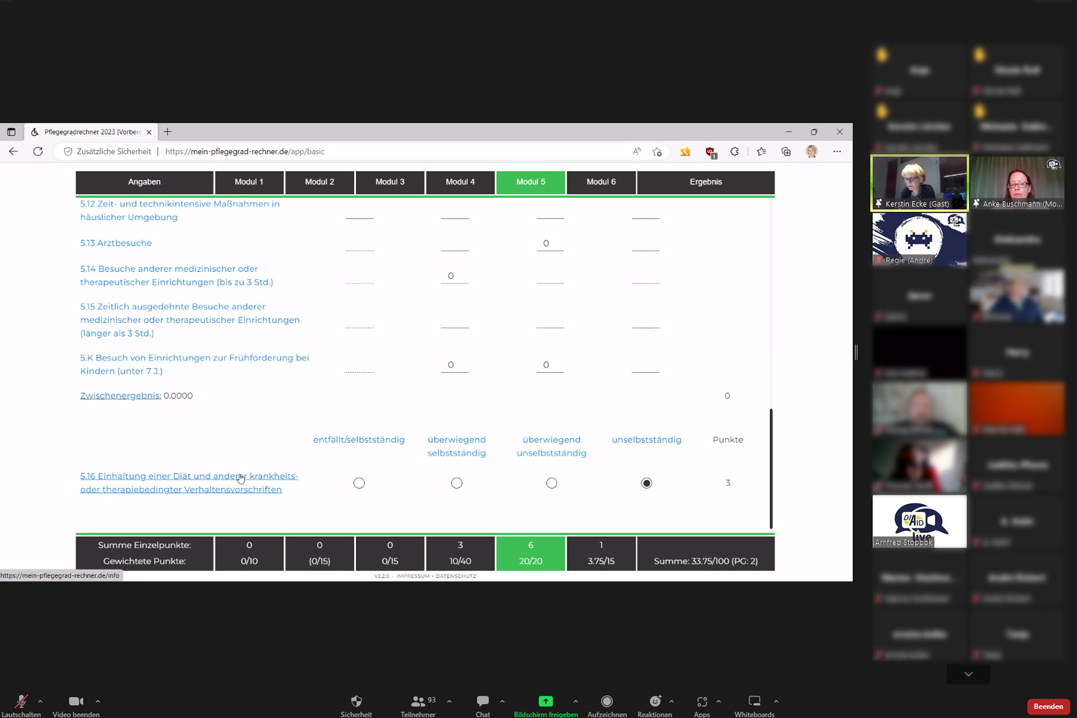Screen dimensions: 1077x718
Task: Click the Sicherheit shield icon
Action: point(356,701)
